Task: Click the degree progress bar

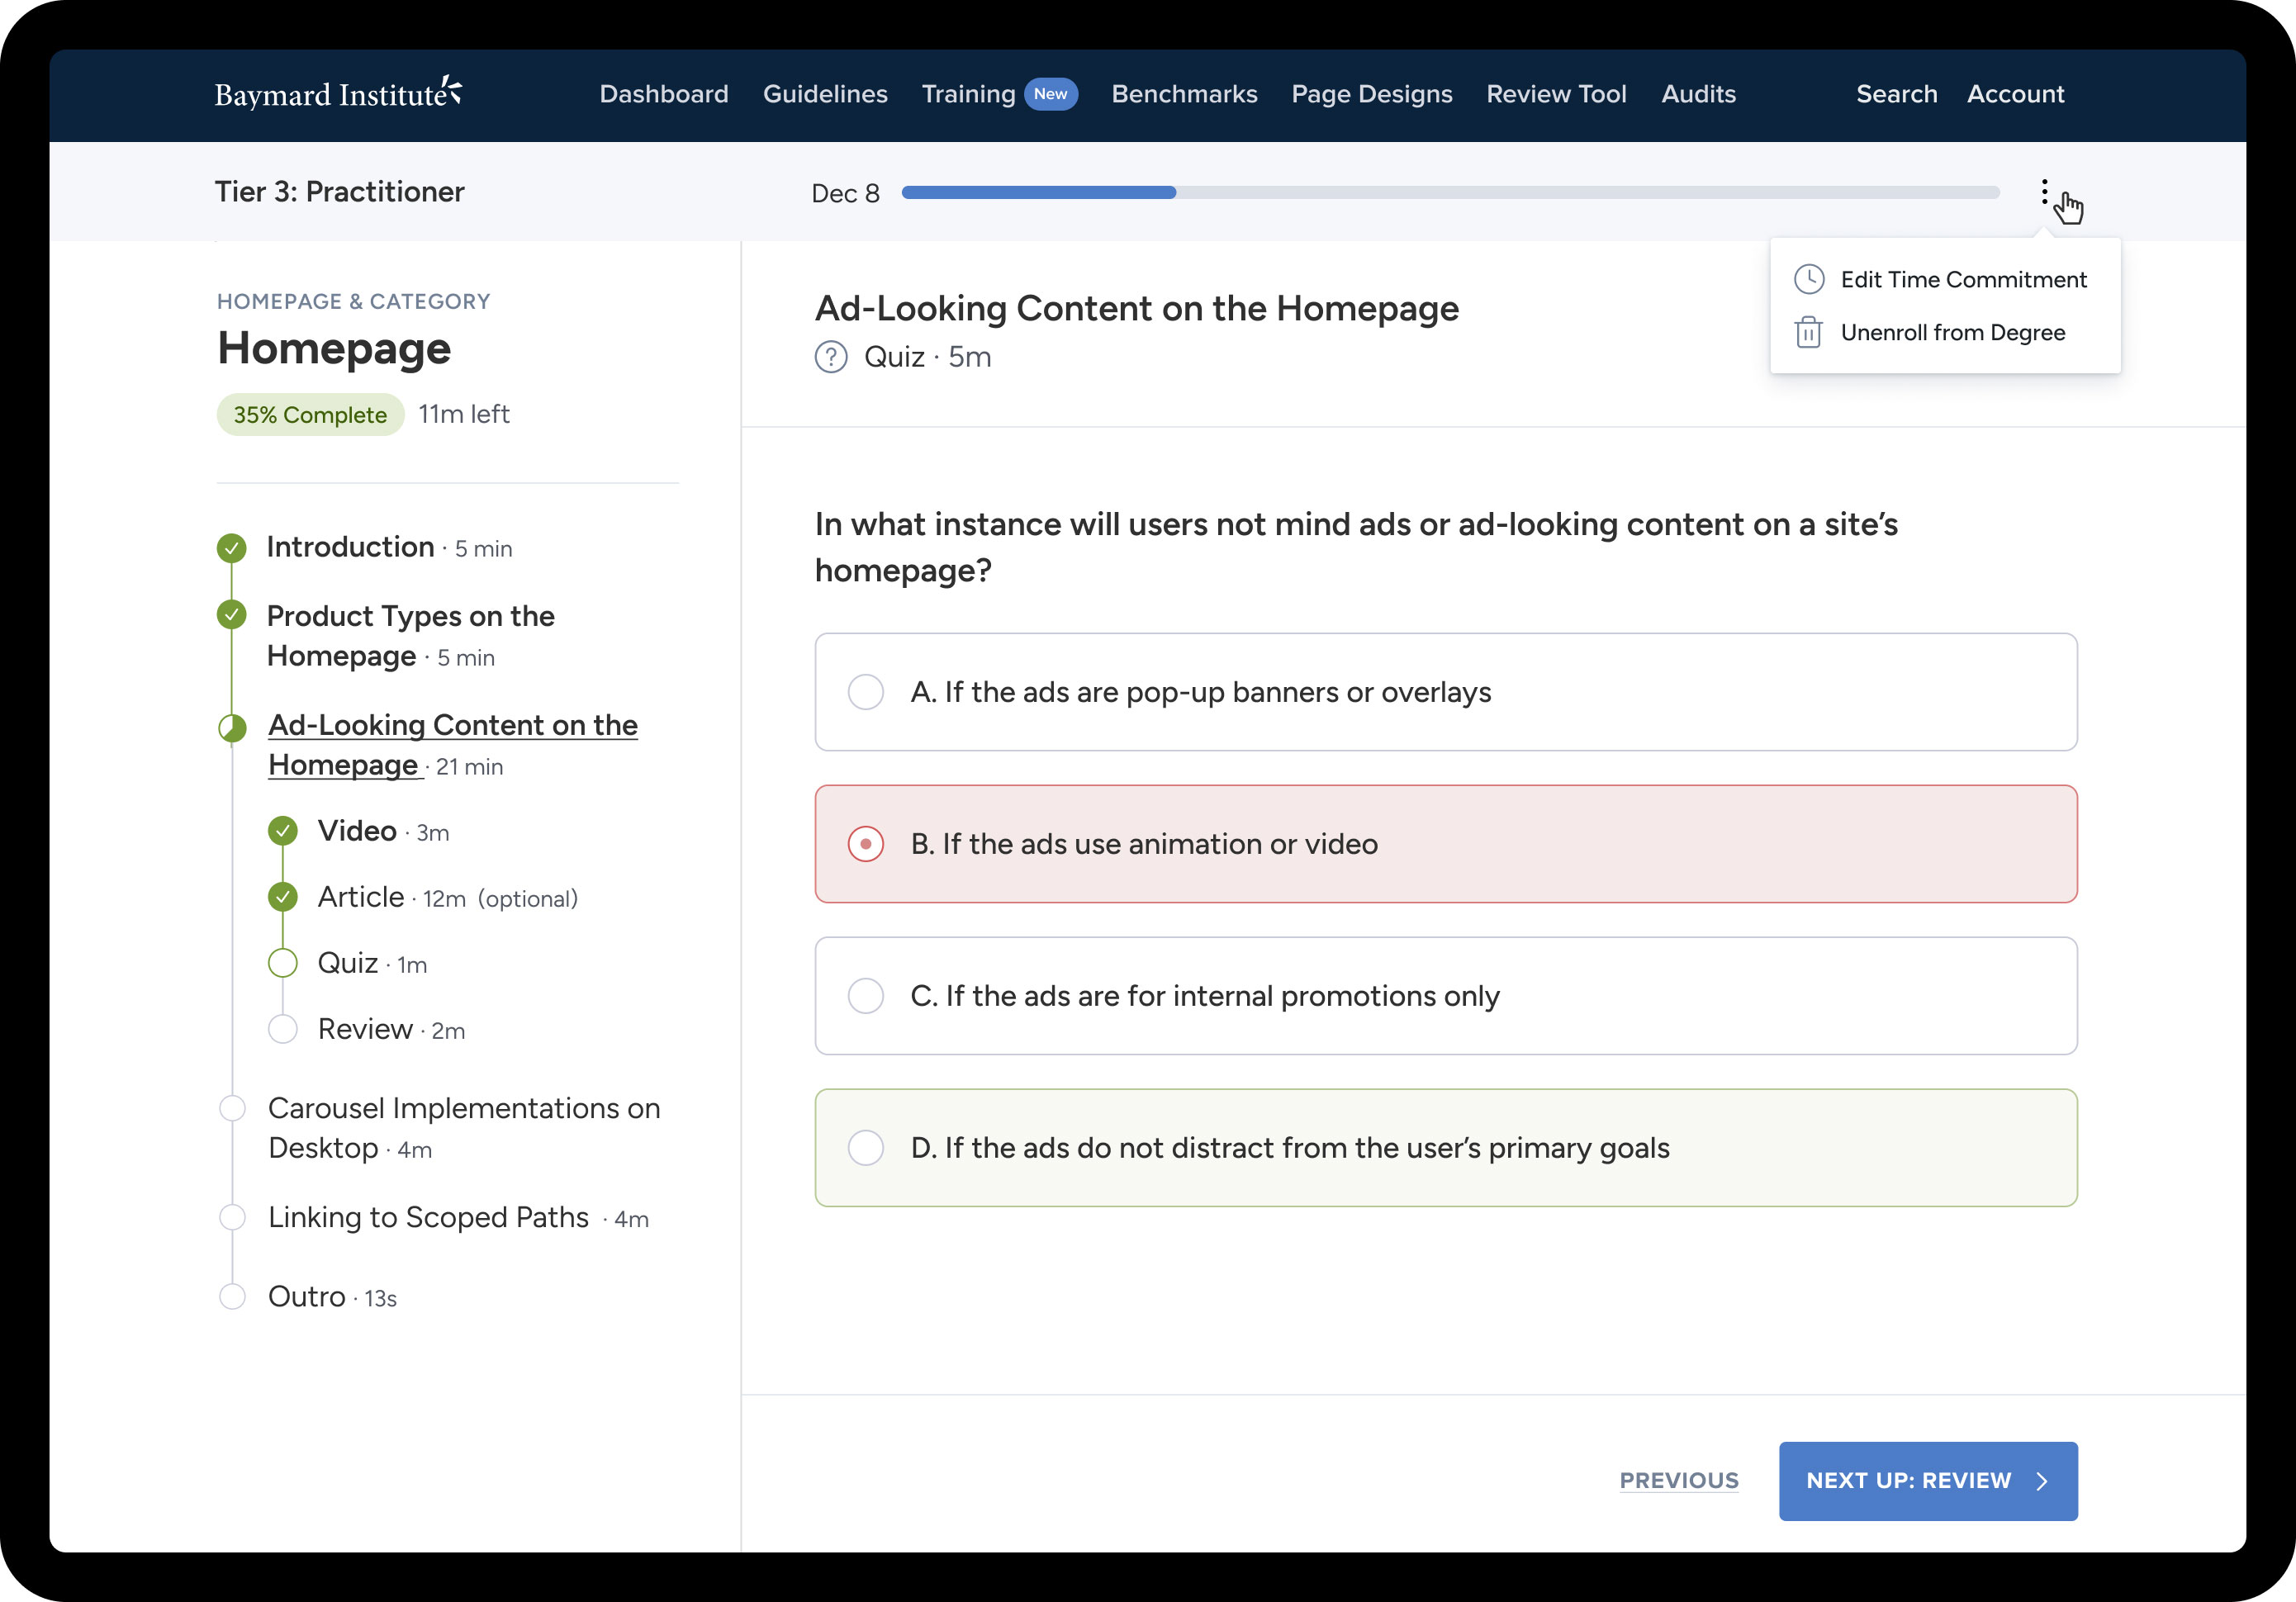Action: pyautogui.click(x=1450, y=192)
